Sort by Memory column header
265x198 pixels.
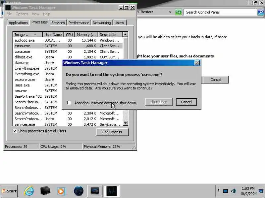tap(86, 35)
